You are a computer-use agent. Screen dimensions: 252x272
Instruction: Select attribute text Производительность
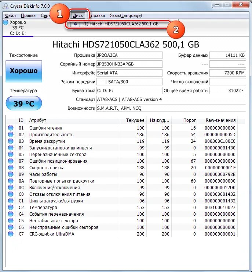coord(51,135)
